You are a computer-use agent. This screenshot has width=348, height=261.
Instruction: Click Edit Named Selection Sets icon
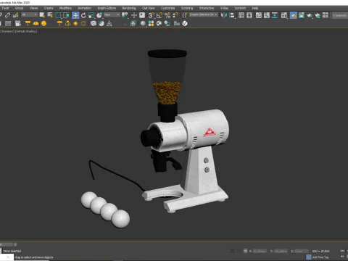(185, 15)
